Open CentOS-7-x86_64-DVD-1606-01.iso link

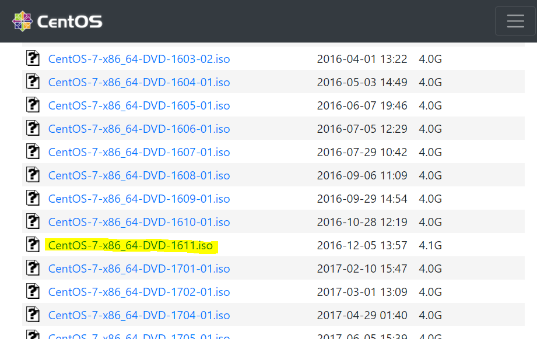point(139,129)
